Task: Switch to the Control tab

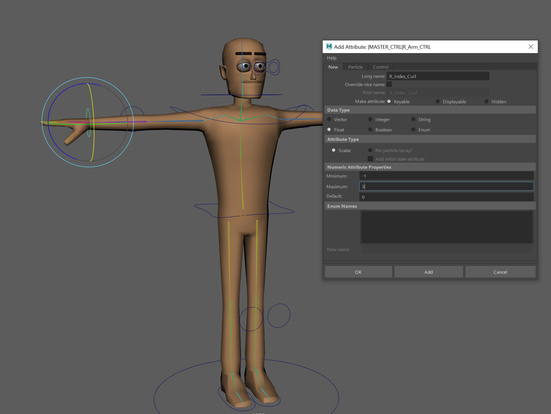Action: [380, 67]
